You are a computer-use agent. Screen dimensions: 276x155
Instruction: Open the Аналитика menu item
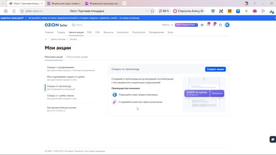click(122, 32)
